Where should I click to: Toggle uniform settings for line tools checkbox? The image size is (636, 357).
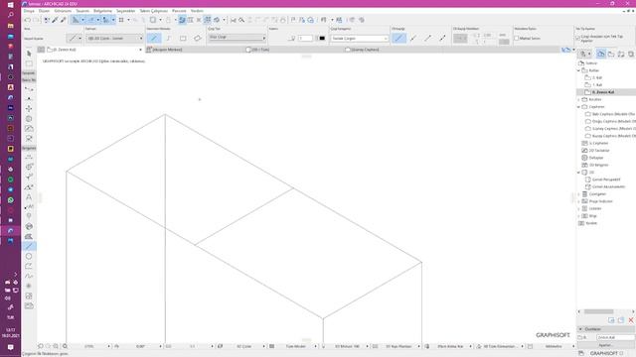click(578, 38)
